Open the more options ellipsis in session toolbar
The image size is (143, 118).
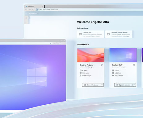(64, 43)
